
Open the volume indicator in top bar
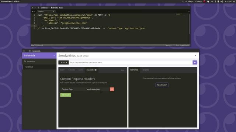pyautogui.click(x=222, y=1)
